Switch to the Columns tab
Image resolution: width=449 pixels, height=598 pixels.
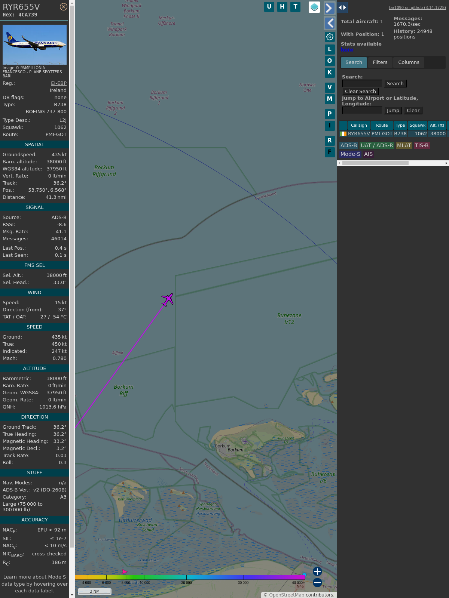click(x=409, y=62)
